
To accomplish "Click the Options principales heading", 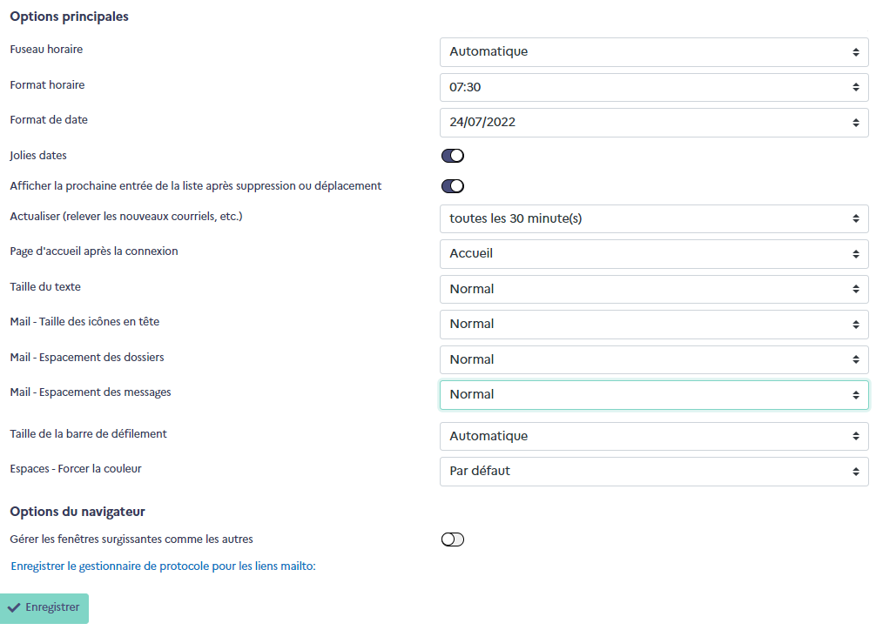I will pos(70,17).
